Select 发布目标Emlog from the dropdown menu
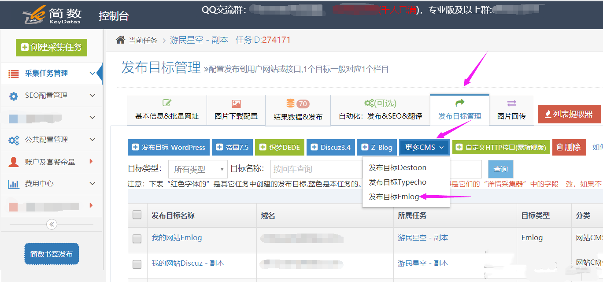 pyautogui.click(x=394, y=197)
